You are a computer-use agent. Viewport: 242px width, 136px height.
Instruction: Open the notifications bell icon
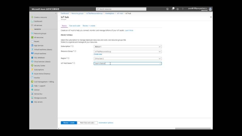pyautogui.click(x=172, y=9)
